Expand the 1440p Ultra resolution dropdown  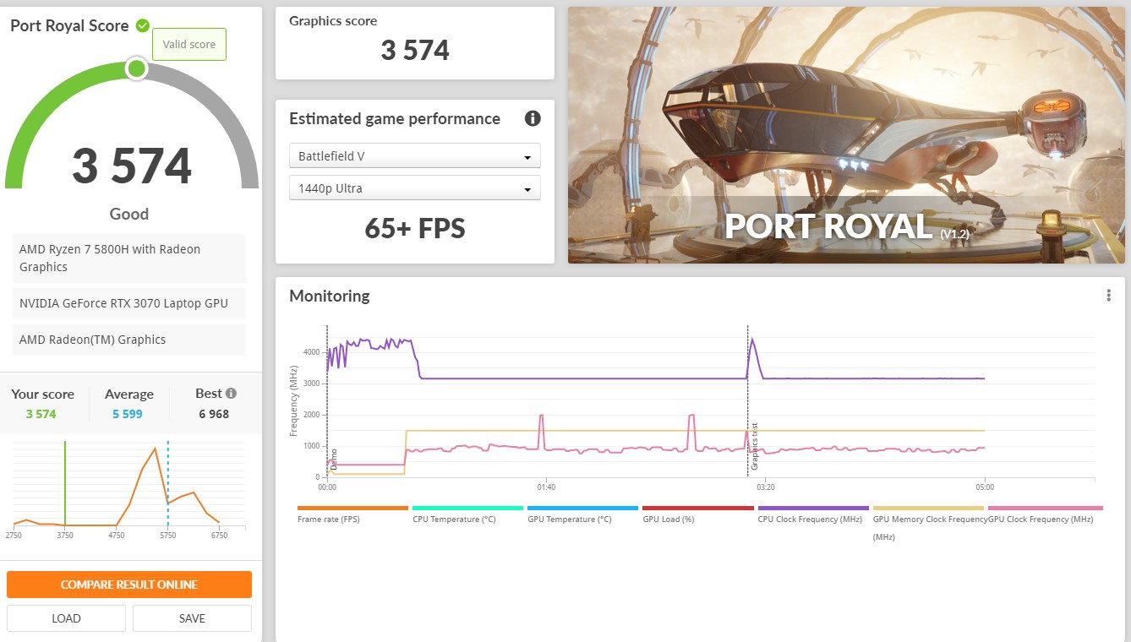tap(414, 188)
